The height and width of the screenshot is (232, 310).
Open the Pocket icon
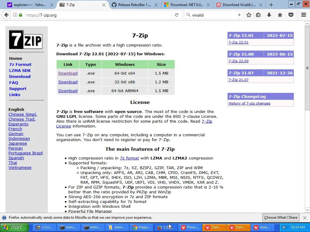coord(291,15)
